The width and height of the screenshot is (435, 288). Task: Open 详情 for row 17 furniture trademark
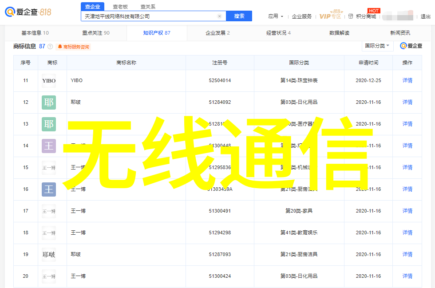(x=407, y=211)
